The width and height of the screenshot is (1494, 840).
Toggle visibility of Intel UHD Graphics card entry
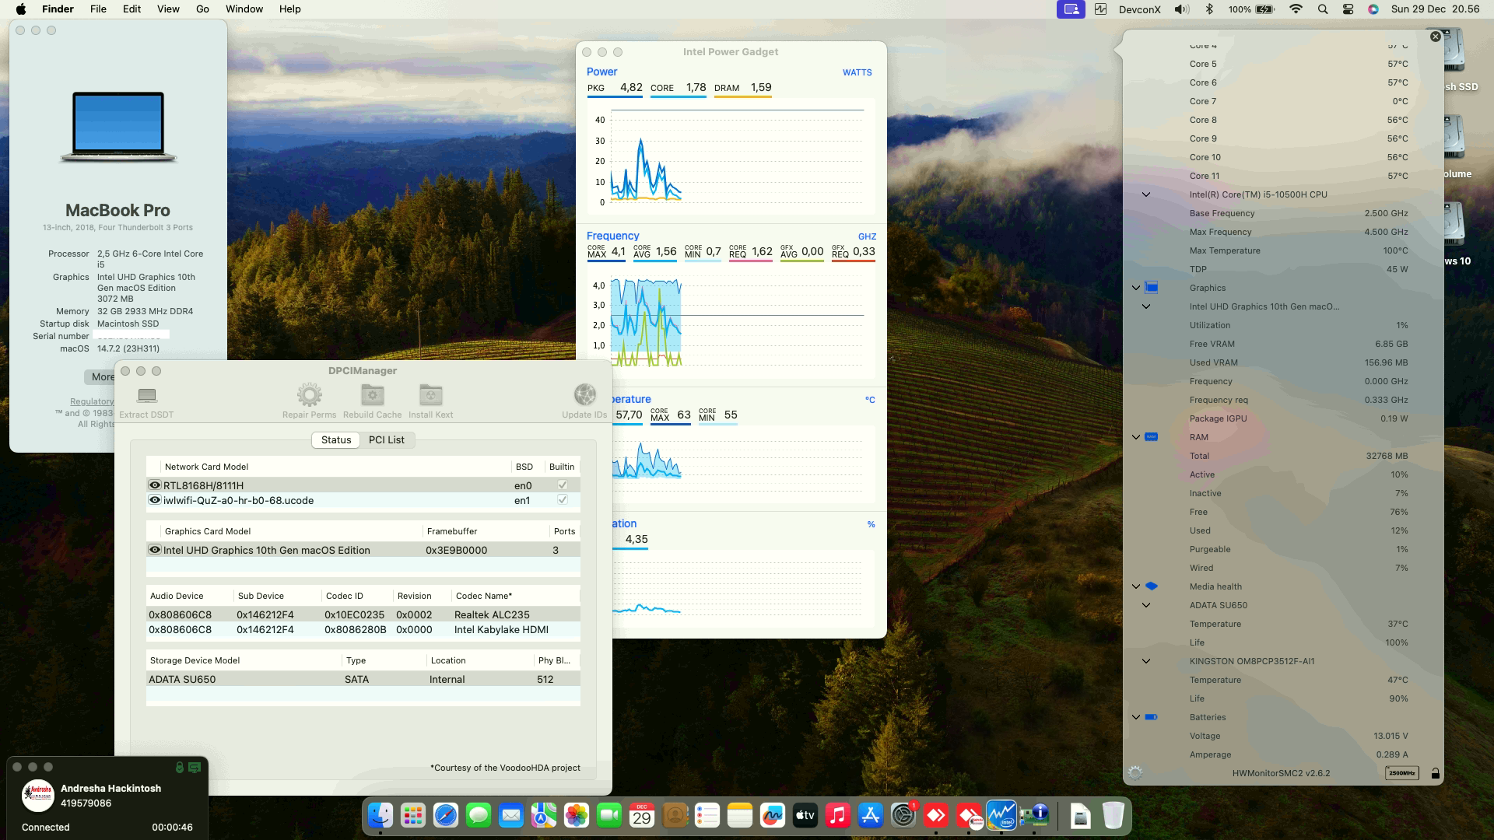(x=154, y=550)
